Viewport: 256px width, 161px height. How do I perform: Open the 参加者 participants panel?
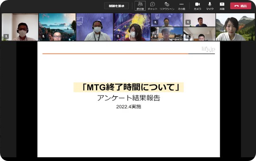(x=140, y=6)
